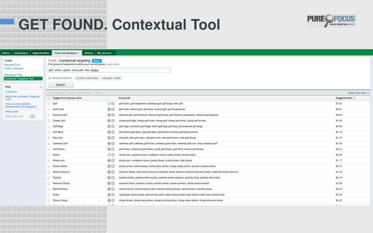373x233 pixels.
Task: Expand the Advanced Options plus box
Action: (x=50, y=78)
